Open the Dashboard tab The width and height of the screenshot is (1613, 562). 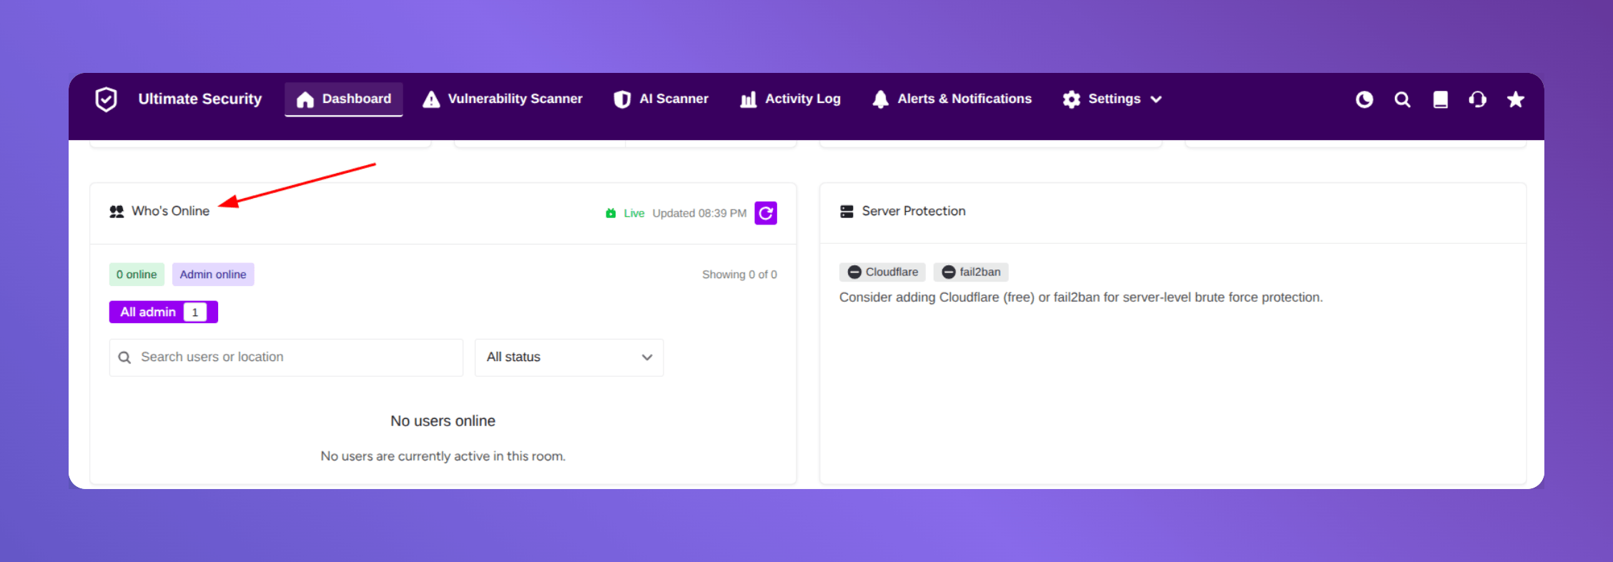pos(344,99)
